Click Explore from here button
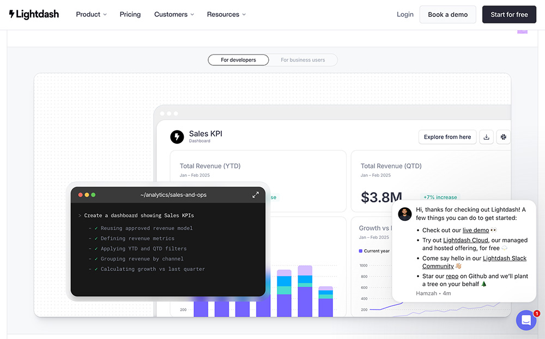Viewport: 545px width, 339px height. click(447, 137)
